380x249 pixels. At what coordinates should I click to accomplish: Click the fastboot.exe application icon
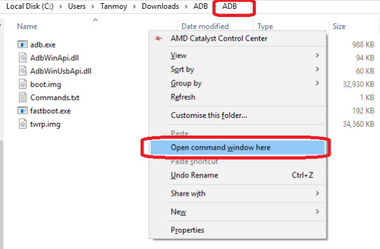23,111
